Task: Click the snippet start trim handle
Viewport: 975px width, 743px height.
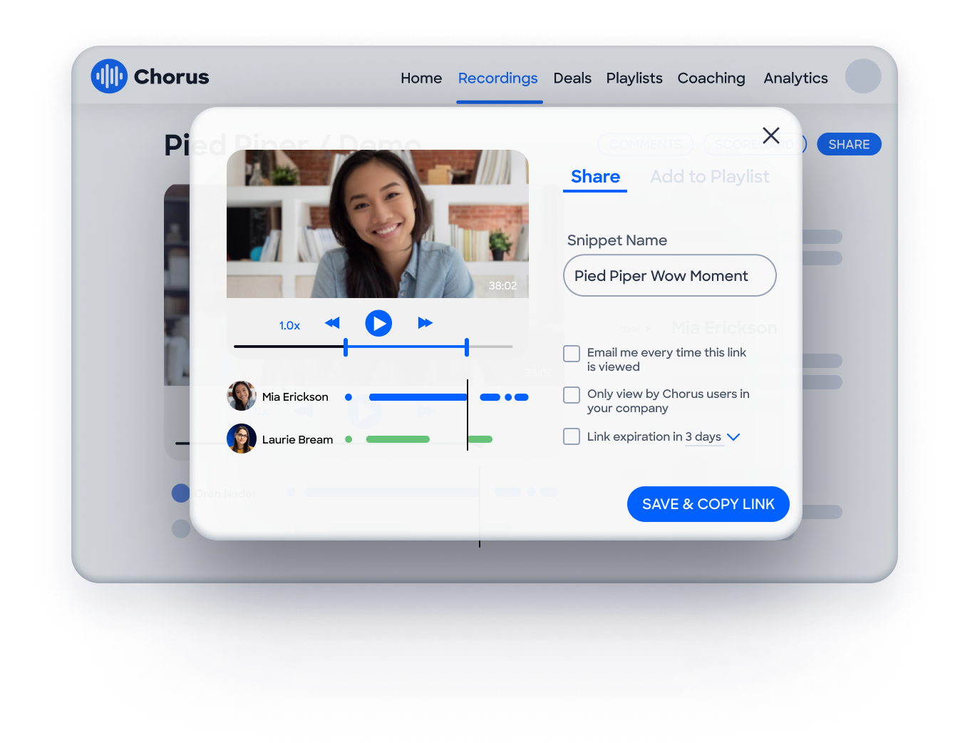Action: pyautogui.click(x=346, y=347)
